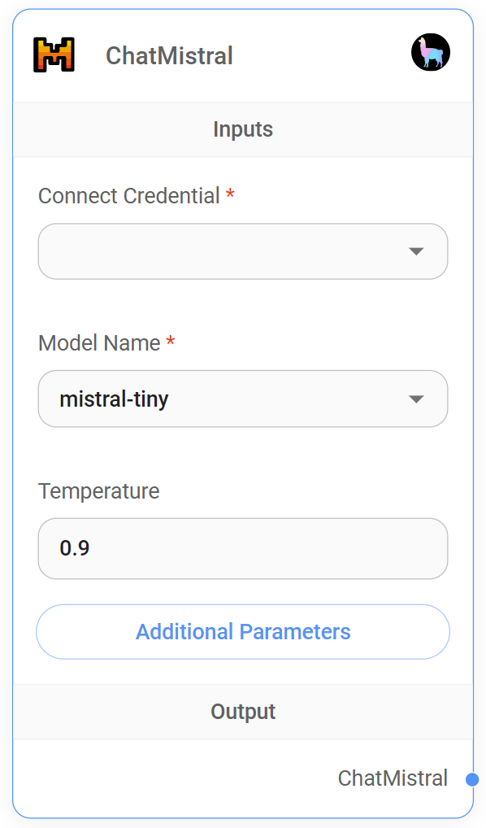Click the Connect Credential label
The image size is (486, 828).
point(128,195)
